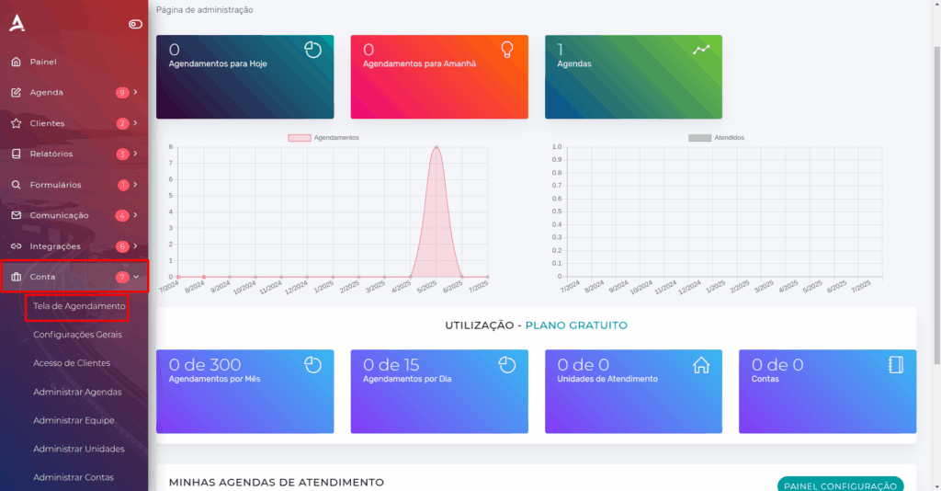This screenshot has height=491, width=941.
Task: Open Configurações Gerais menu item
Action: (x=77, y=335)
